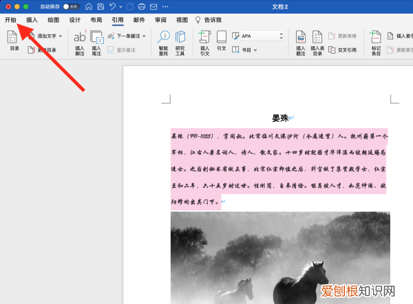This screenshot has height=304, width=413.
Task: Click the highlighted paragraph starting 晏殊（991-1055）
Action: point(279,169)
